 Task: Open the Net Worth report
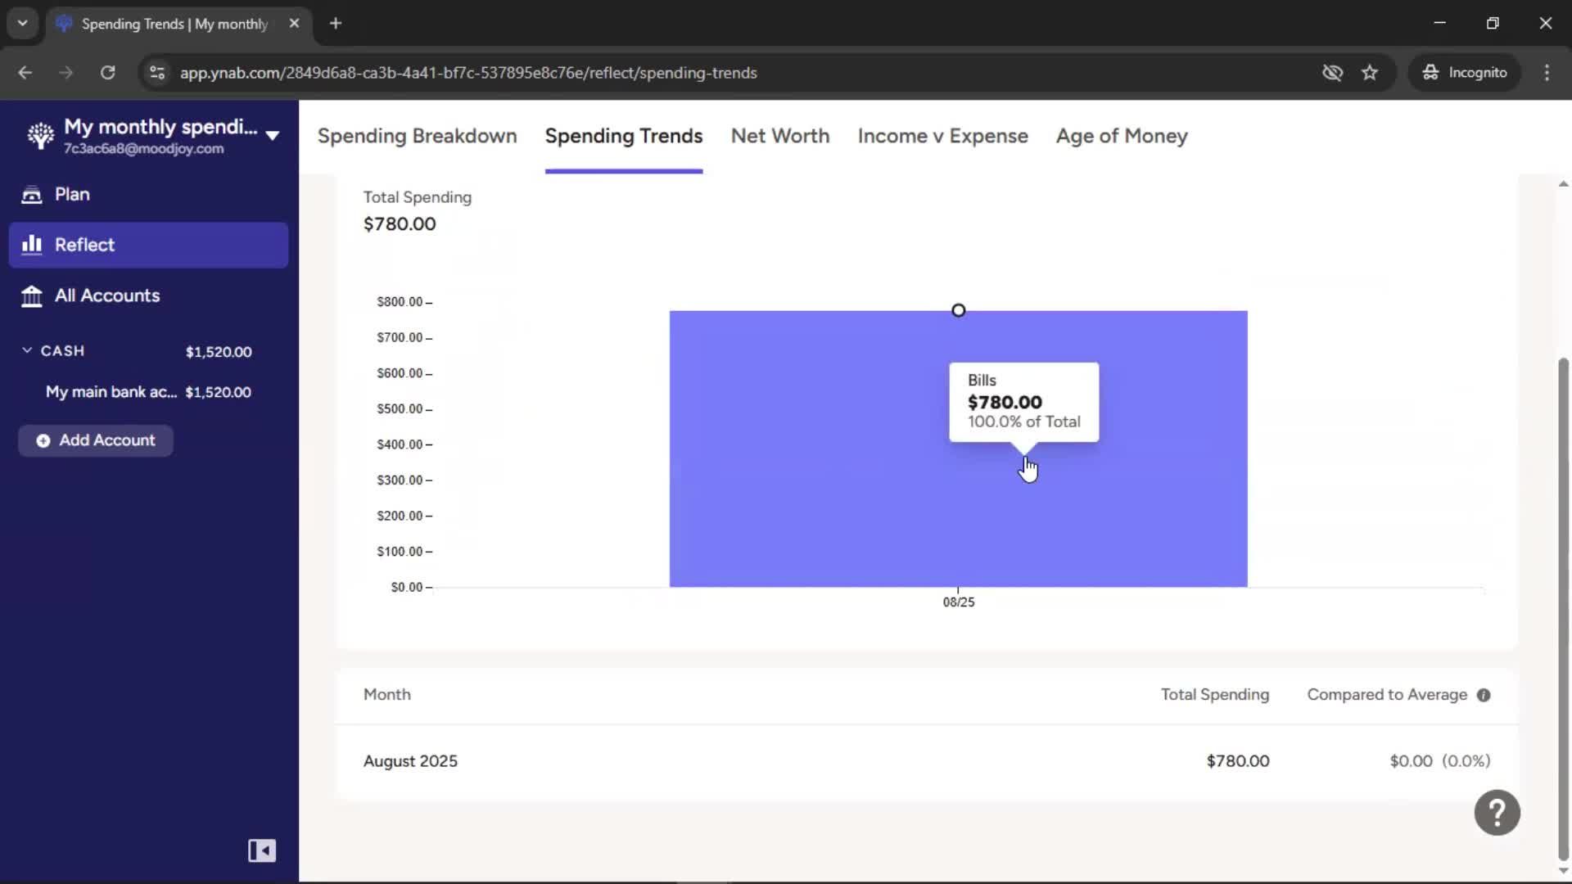click(780, 136)
